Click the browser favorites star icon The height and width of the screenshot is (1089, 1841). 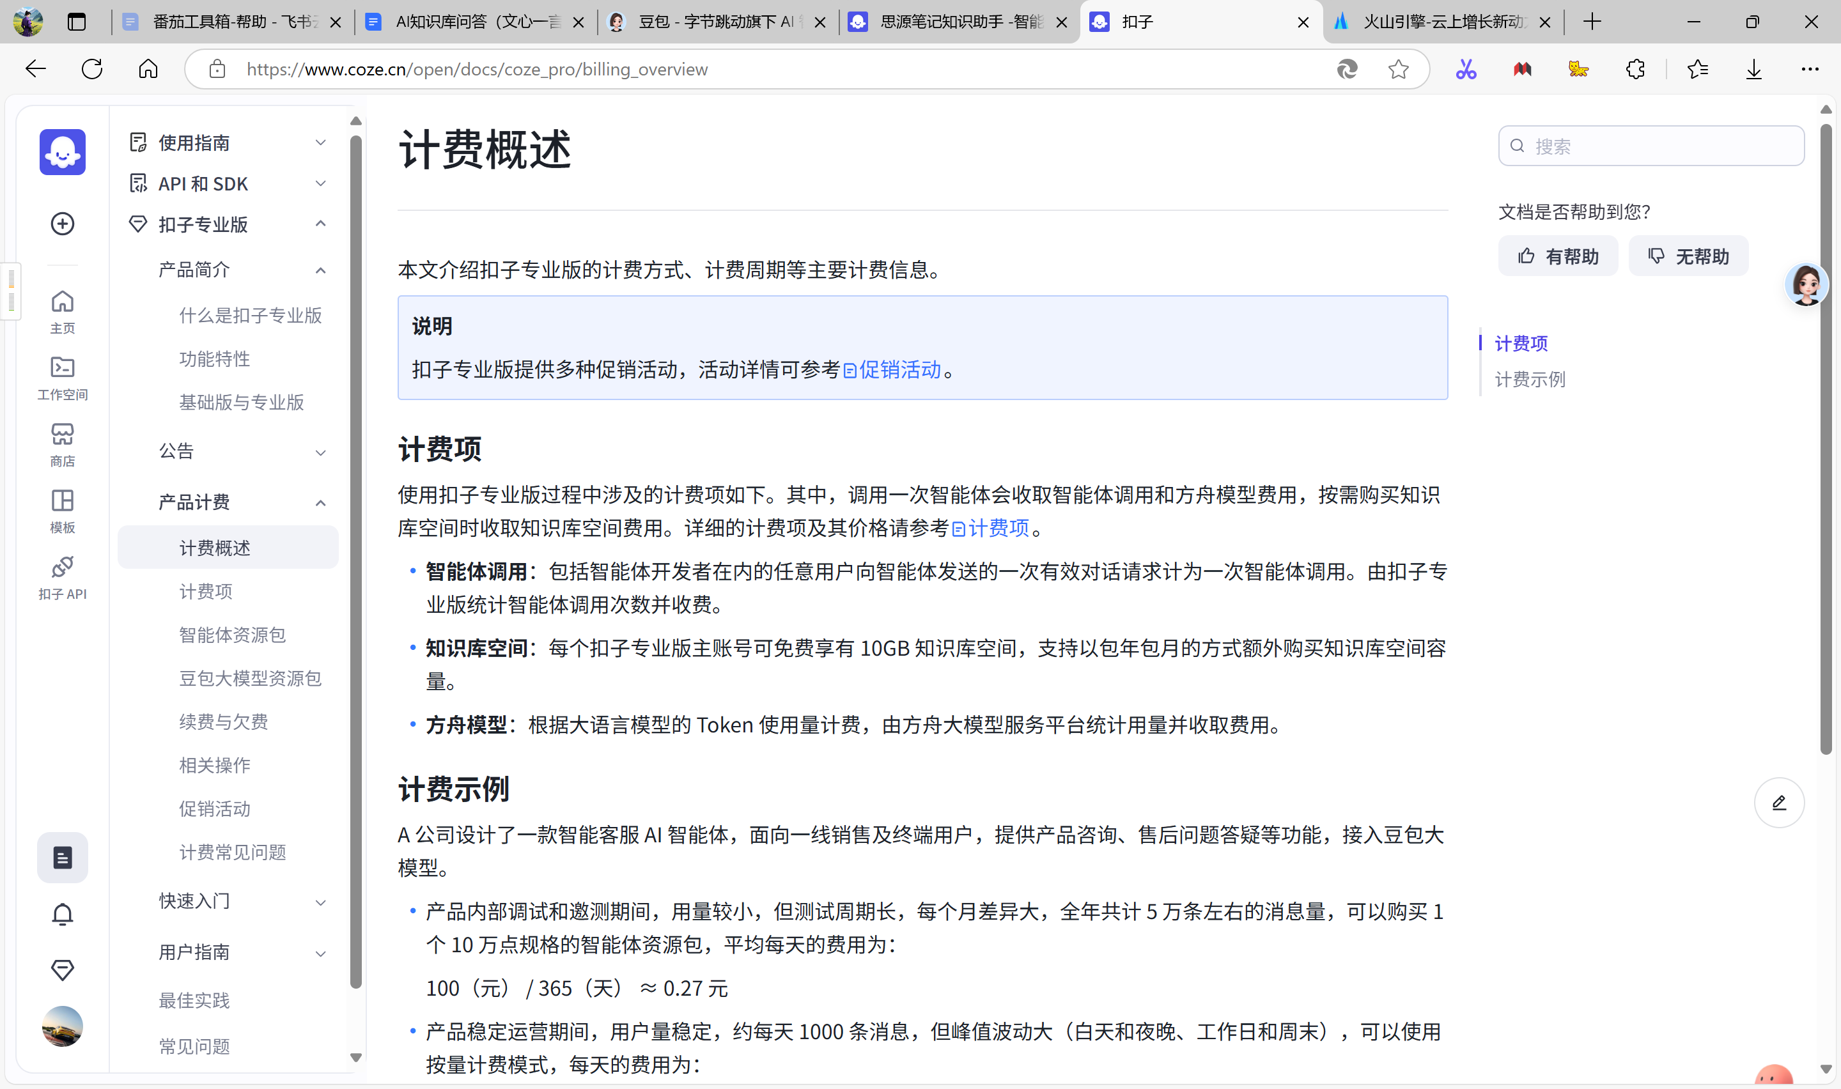pos(1398,69)
